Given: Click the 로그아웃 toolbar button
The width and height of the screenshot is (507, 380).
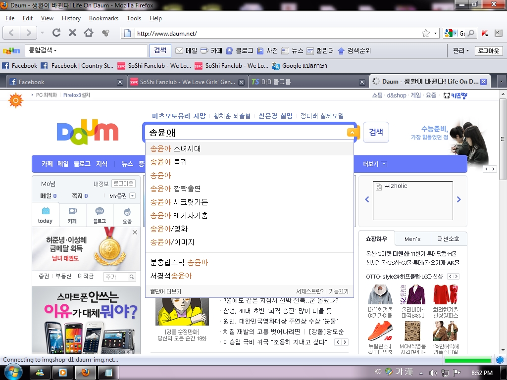Looking at the screenshot, I should coord(489,51).
